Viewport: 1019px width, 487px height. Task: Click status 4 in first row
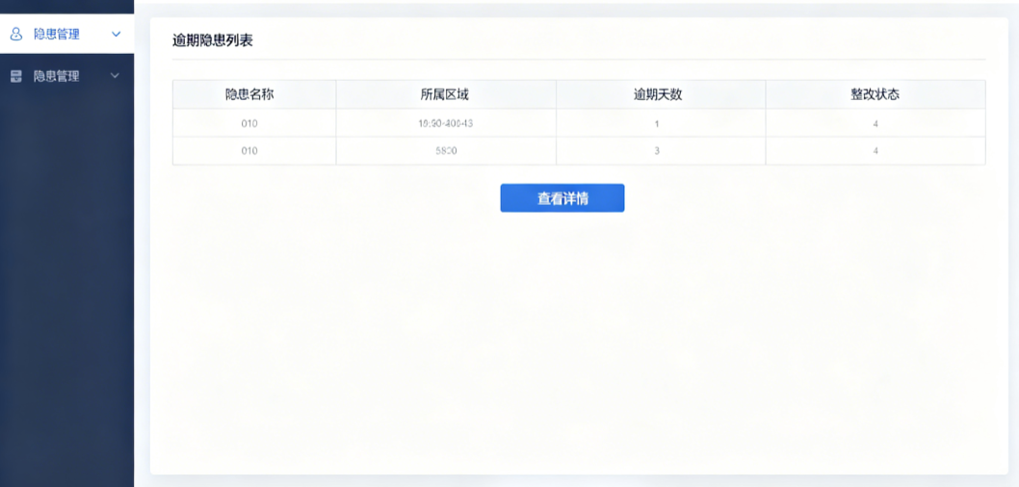point(875,123)
